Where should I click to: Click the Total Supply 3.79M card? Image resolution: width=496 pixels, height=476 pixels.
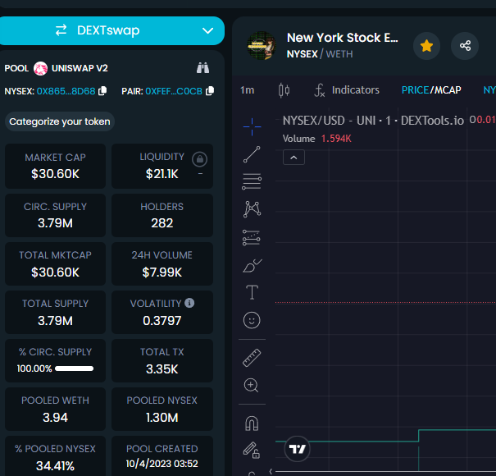point(56,312)
